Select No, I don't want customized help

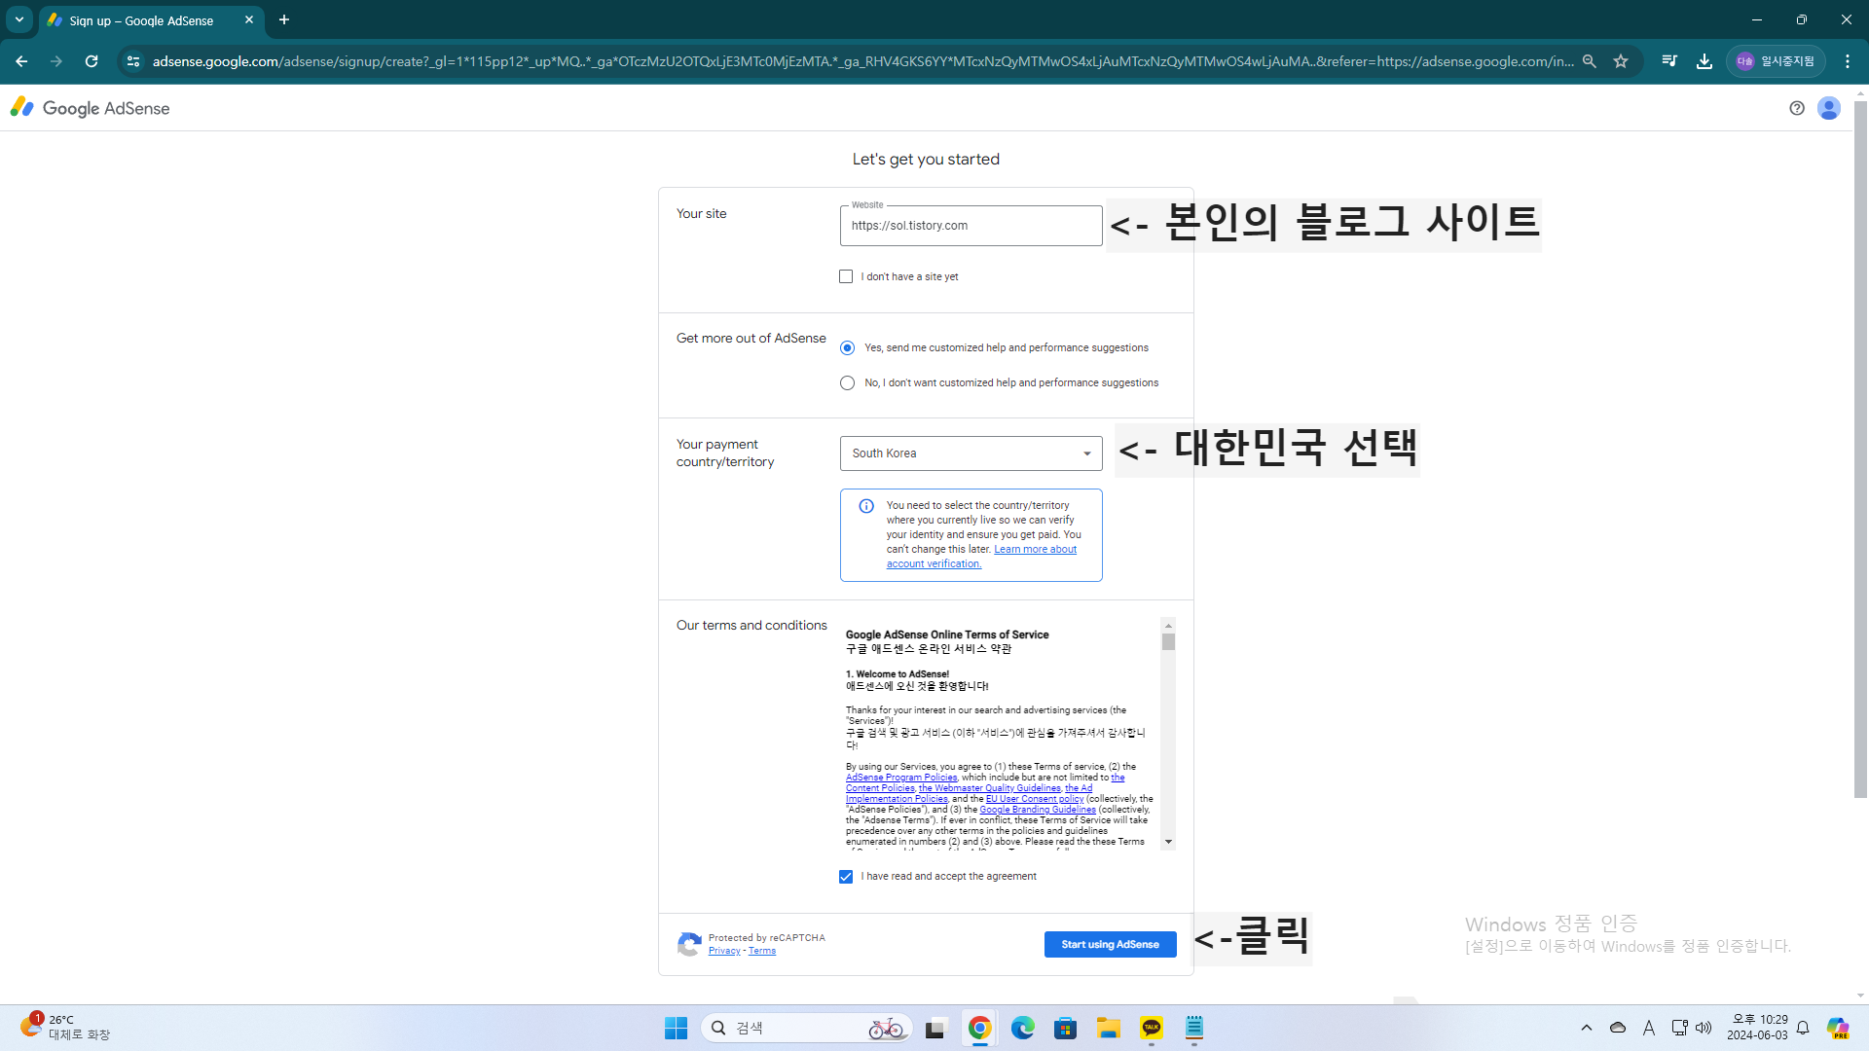click(847, 383)
